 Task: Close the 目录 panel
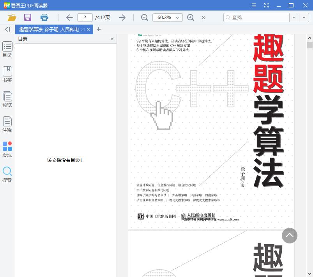click(112, 39)
